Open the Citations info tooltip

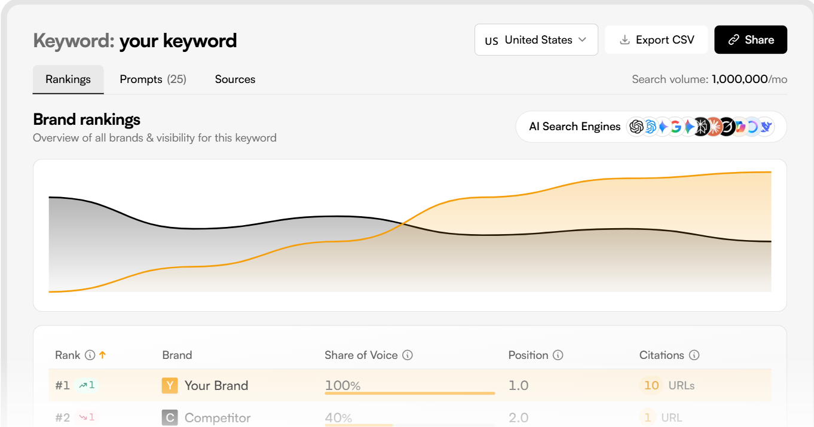tap(695, 355)
